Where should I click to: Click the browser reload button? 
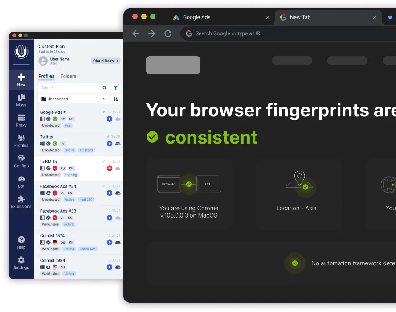(x=168, y=33)
